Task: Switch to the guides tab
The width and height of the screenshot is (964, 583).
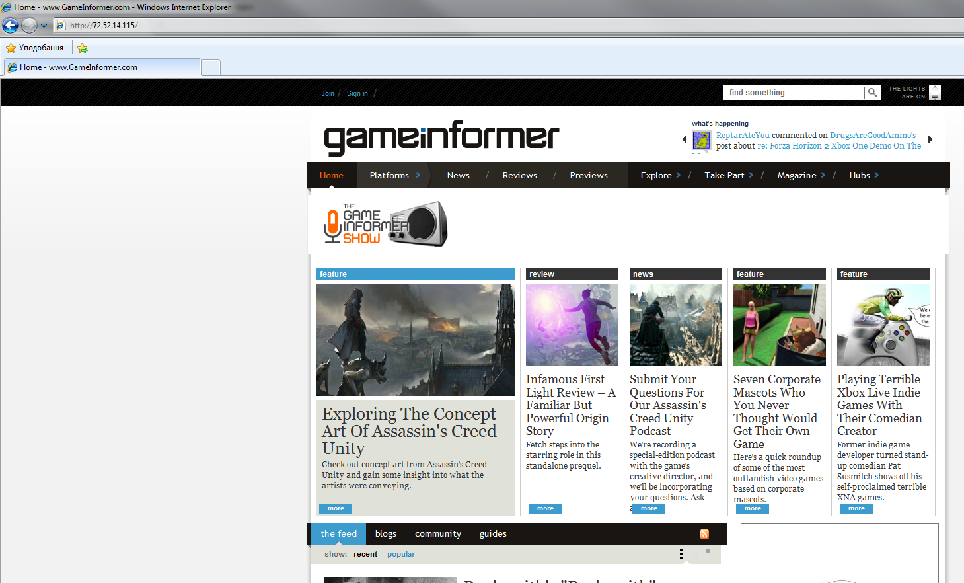Action: click(x=493, y=533)
